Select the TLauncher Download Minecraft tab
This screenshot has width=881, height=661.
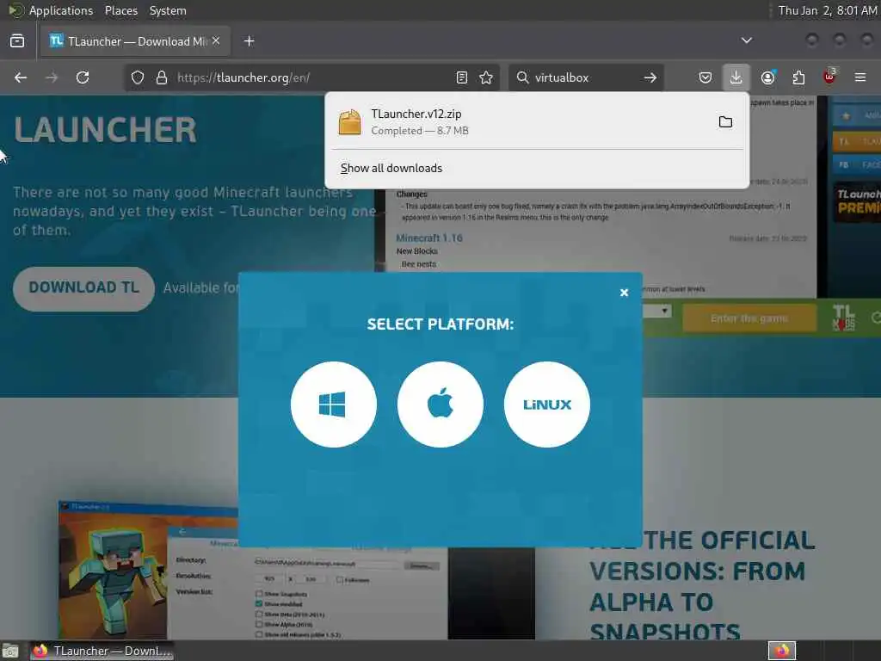[135, 41]
